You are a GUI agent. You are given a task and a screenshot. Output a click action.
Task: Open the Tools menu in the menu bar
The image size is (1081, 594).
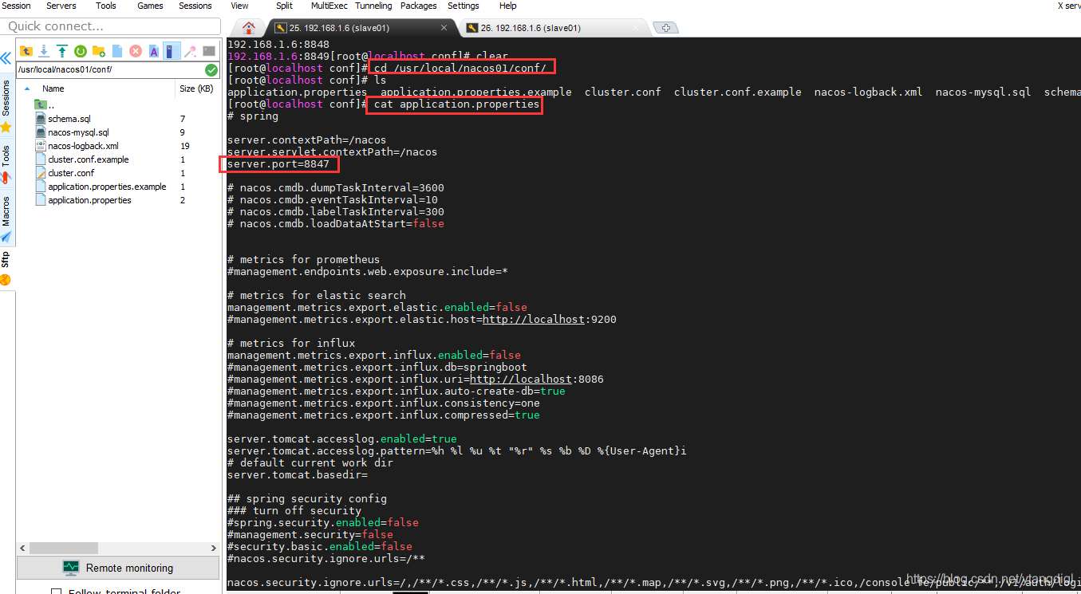(106, 6)
